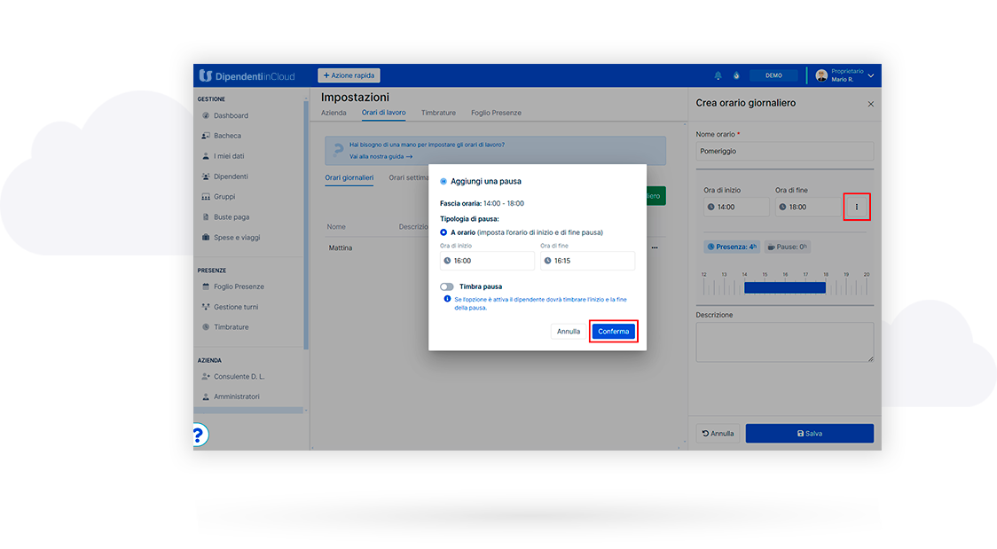Click the Nome column header

tap(336, 227)
